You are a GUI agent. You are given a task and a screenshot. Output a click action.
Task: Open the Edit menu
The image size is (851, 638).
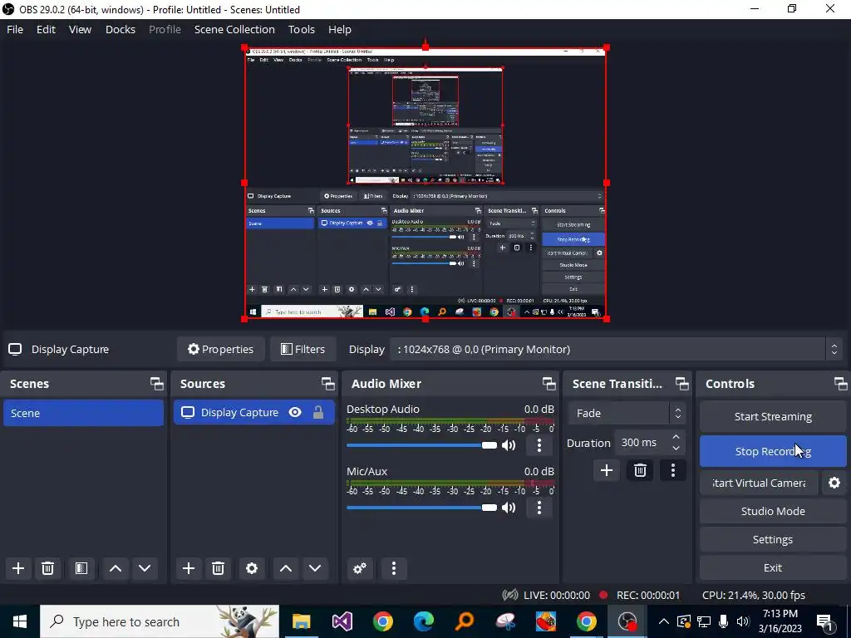point(47,29)
